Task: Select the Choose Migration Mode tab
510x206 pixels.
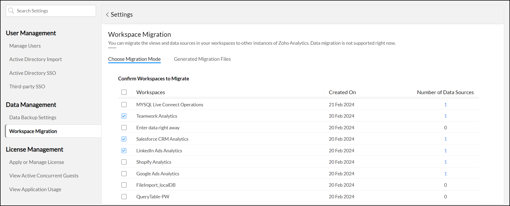Action: (x=134, y=59)
